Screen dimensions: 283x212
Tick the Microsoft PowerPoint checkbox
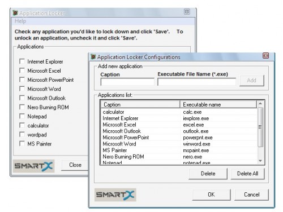22,79
